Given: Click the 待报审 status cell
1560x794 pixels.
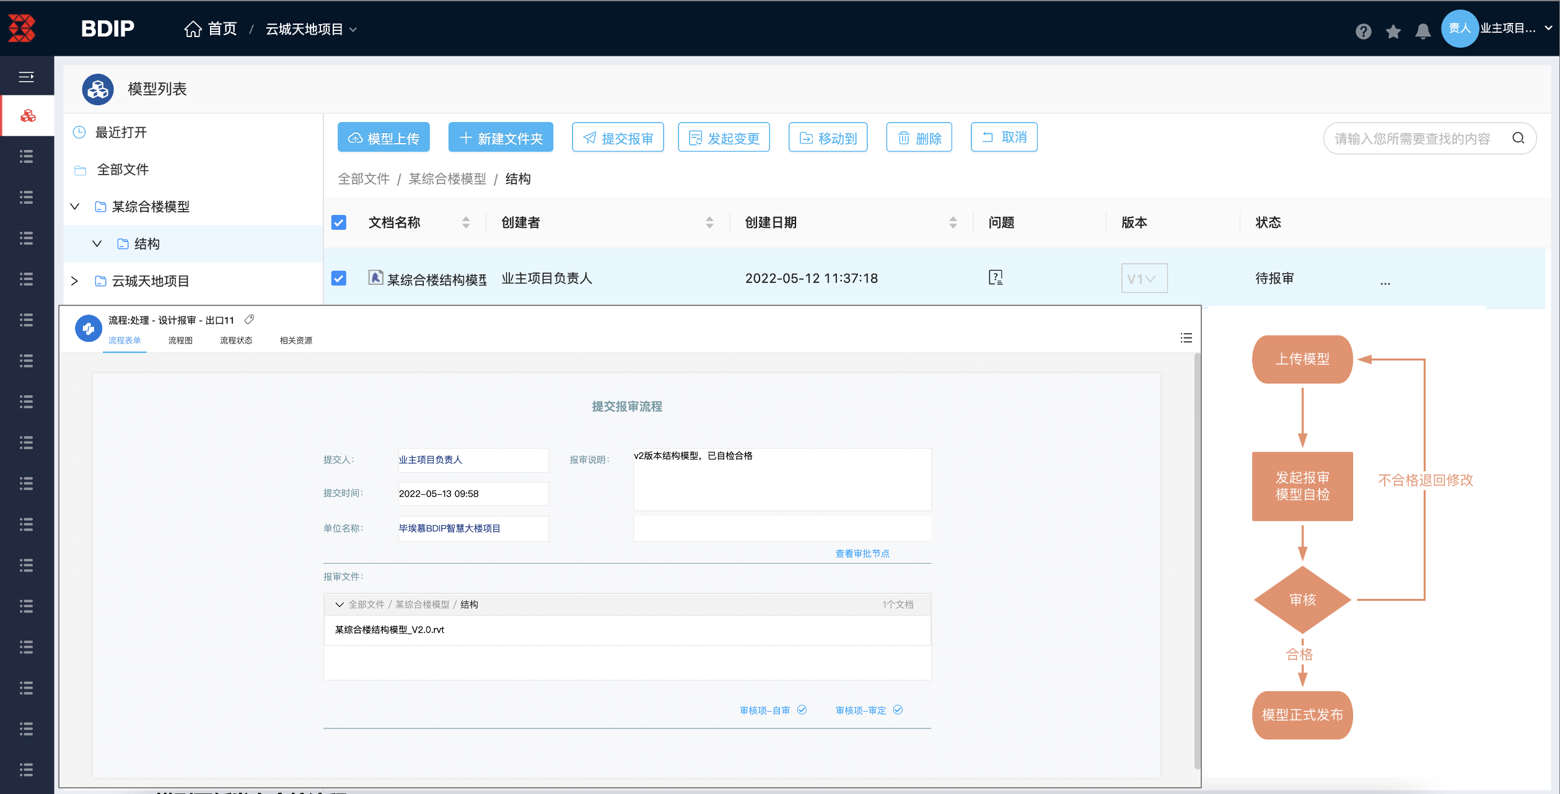Looking at the screenshot, I should coord(1274,278).
